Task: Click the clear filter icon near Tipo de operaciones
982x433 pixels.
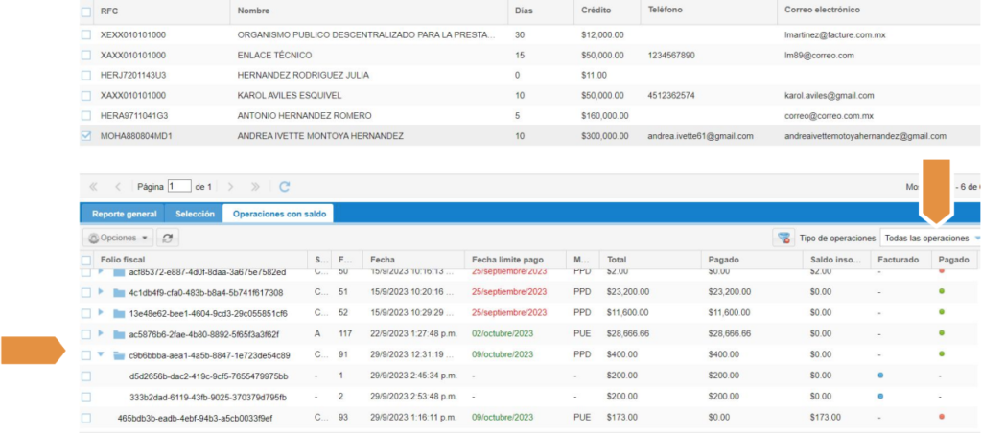Action: (x=783, y=238)
